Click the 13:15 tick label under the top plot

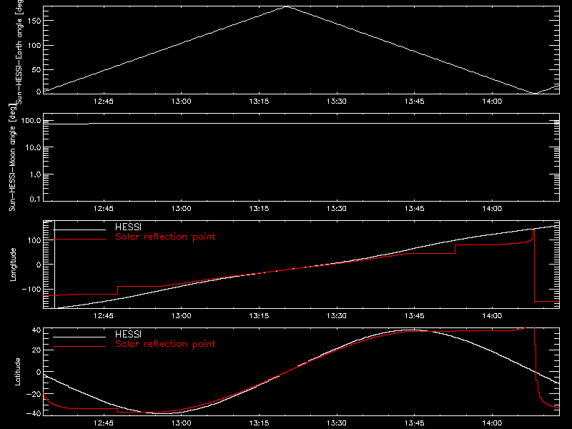[x=259, y=101]
